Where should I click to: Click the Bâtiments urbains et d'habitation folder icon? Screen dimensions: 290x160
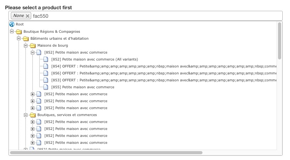click(x=26, y=39)
